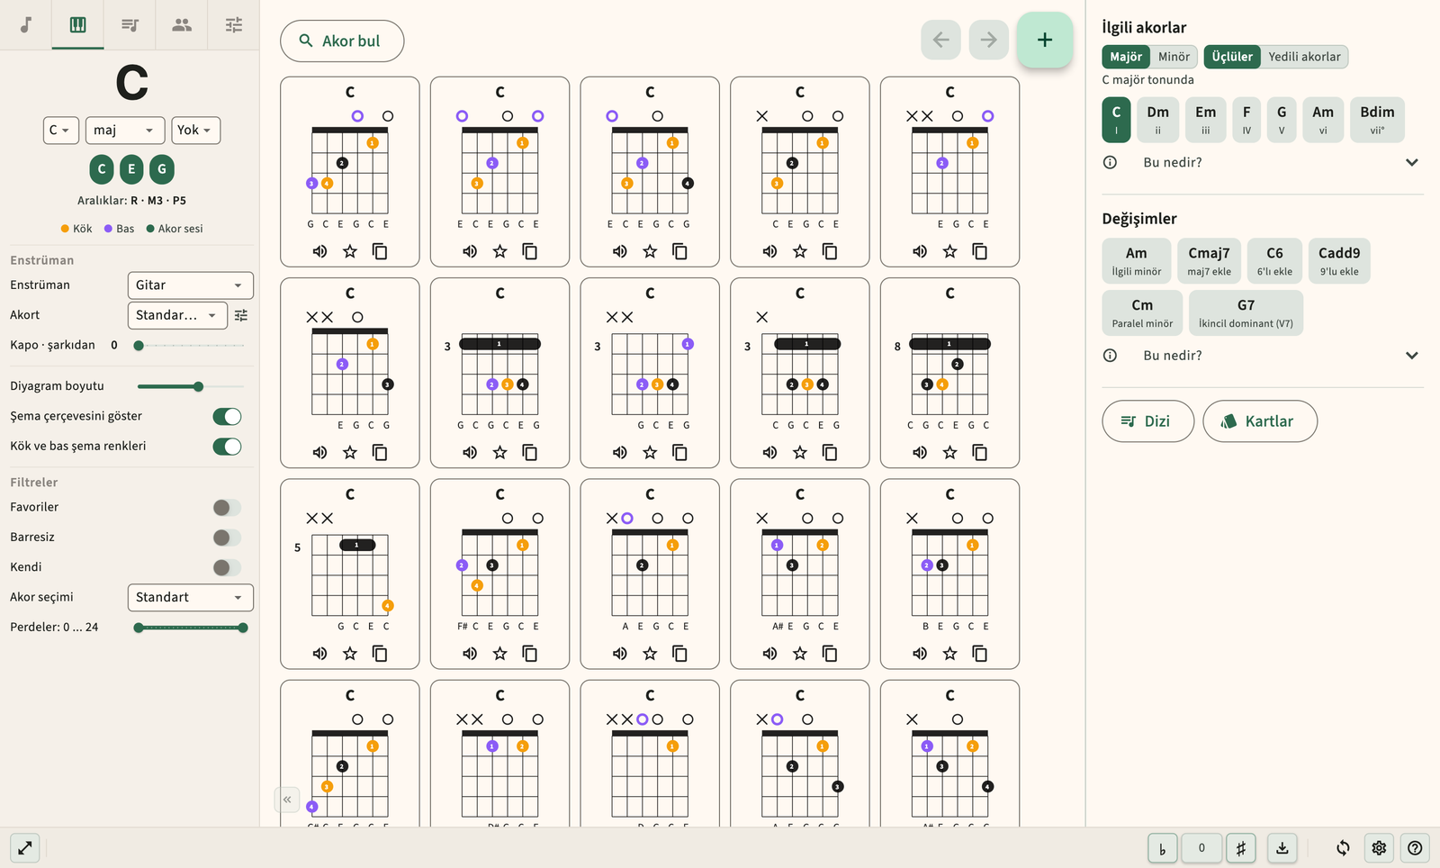Switch to the Minör tab

pyautogui.click(x=1174, y=57)
